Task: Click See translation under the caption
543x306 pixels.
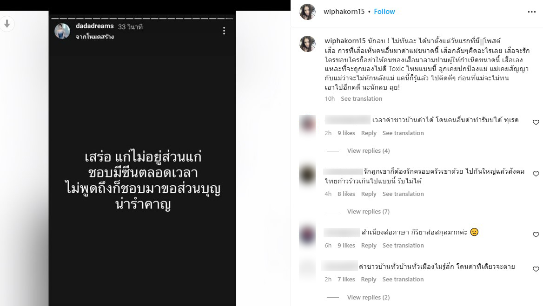Action: click(x=361, y=98)
